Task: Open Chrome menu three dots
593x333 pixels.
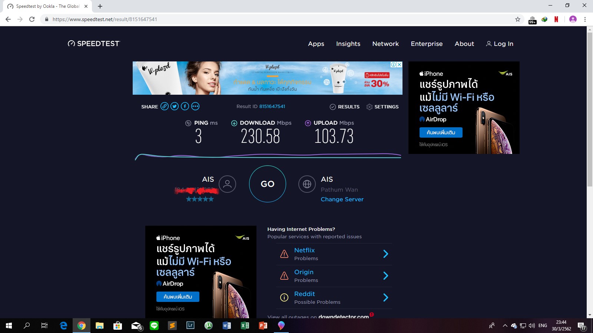Action: (585, 19)
